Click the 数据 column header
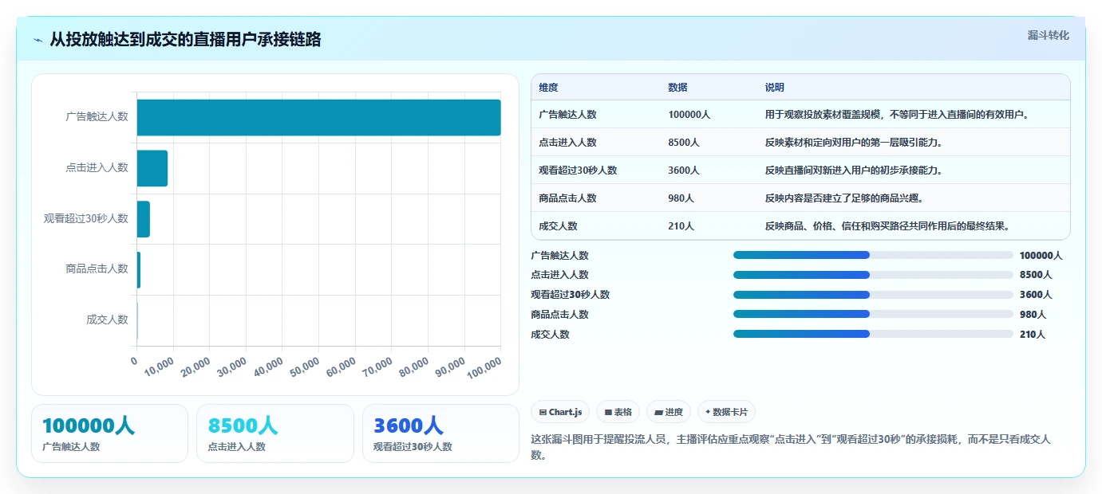This screenshot has height=494, width=1102. [x=677, y=88]
